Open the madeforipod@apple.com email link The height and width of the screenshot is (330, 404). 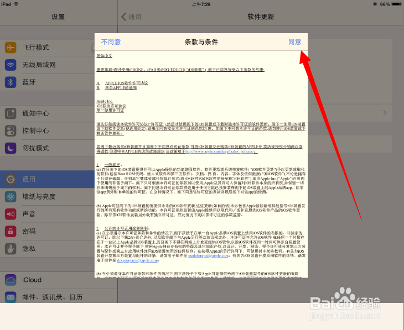[208, 255]
